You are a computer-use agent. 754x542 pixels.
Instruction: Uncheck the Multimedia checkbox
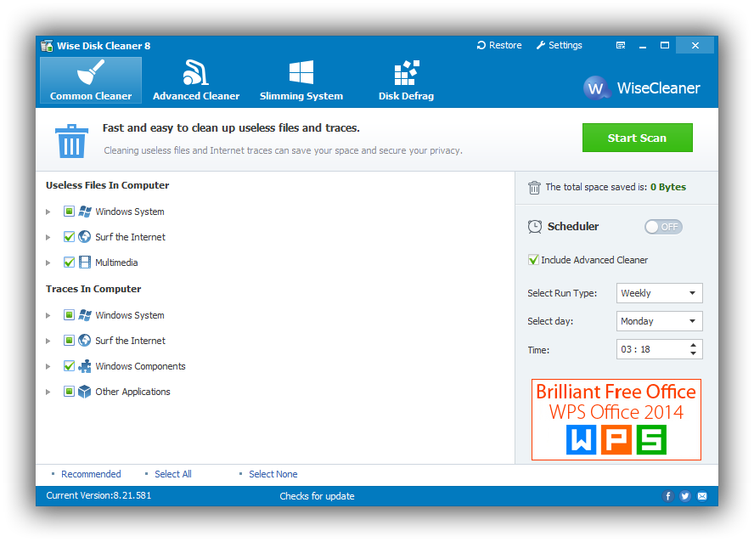(x=70, y=263)
